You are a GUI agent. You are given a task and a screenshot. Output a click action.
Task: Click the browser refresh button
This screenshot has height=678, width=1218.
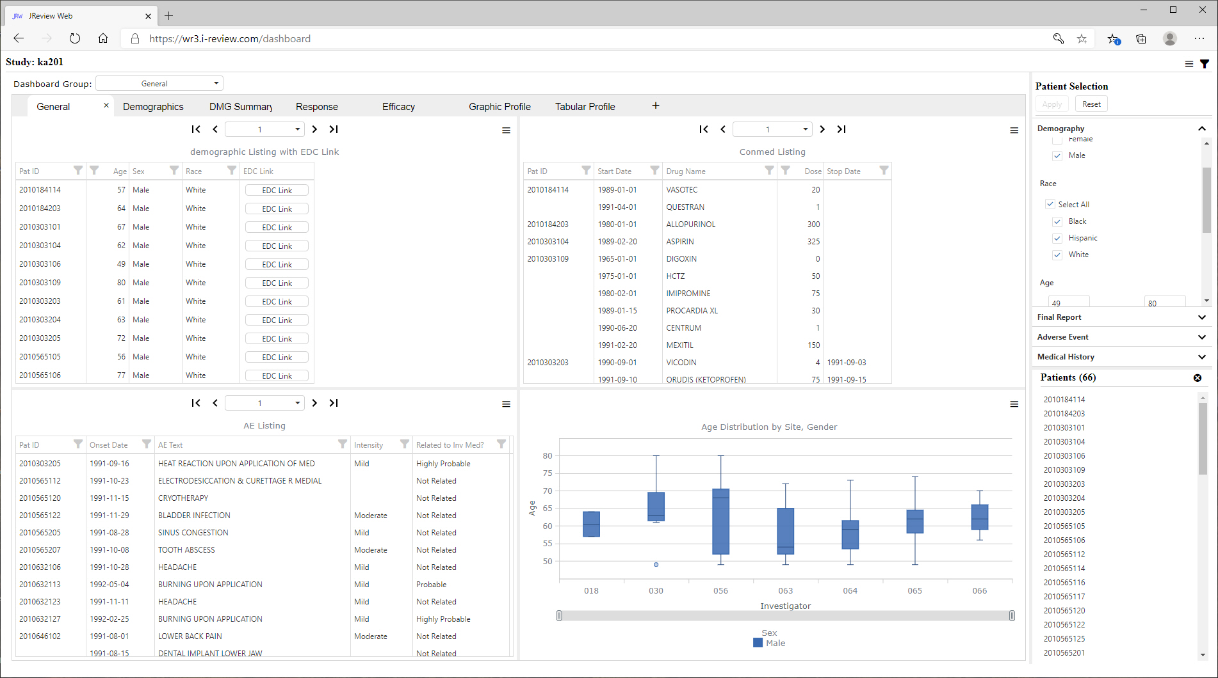point(75,38)
